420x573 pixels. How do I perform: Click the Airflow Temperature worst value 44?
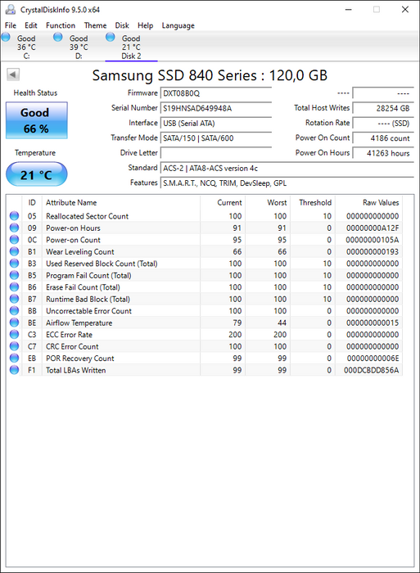pos(282,323)
